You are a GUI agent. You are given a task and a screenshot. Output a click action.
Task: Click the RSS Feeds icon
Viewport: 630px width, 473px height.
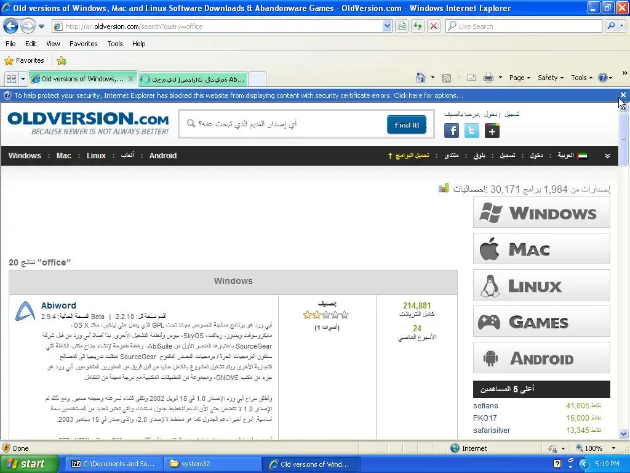pos(447,78)
